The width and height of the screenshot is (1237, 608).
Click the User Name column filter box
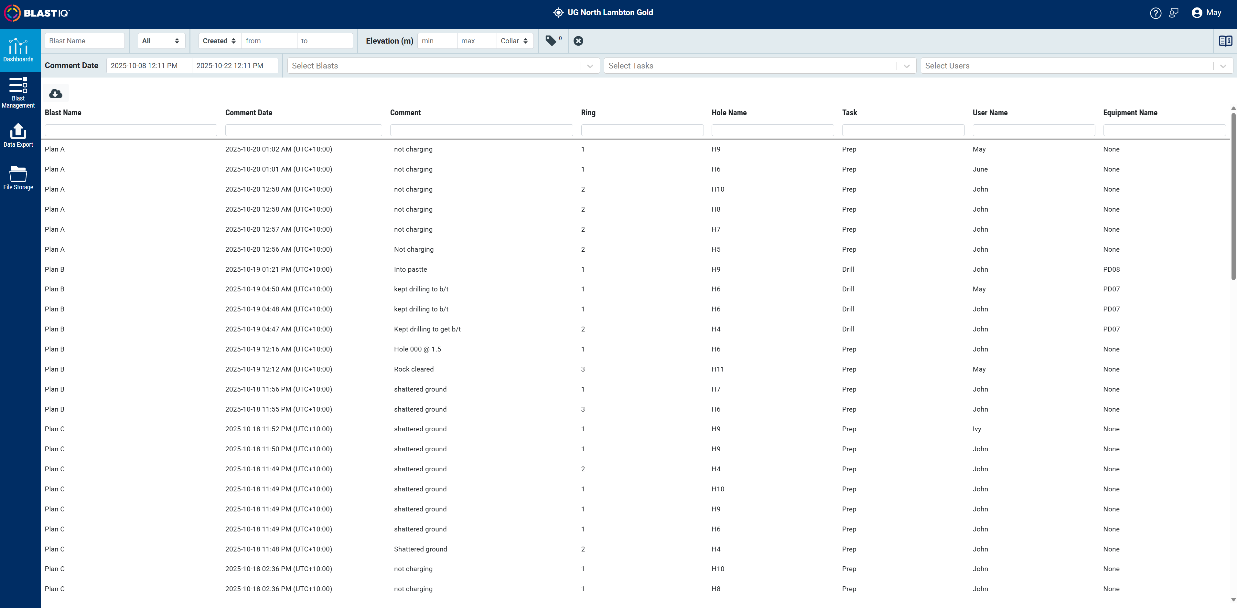point(1034,130)
